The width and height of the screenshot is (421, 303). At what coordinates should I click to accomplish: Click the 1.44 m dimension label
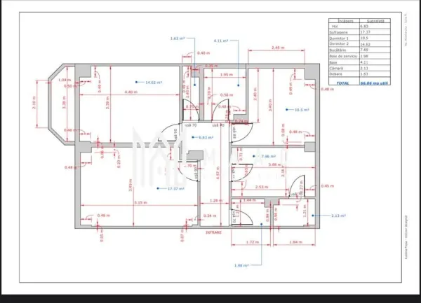(250, 200)
